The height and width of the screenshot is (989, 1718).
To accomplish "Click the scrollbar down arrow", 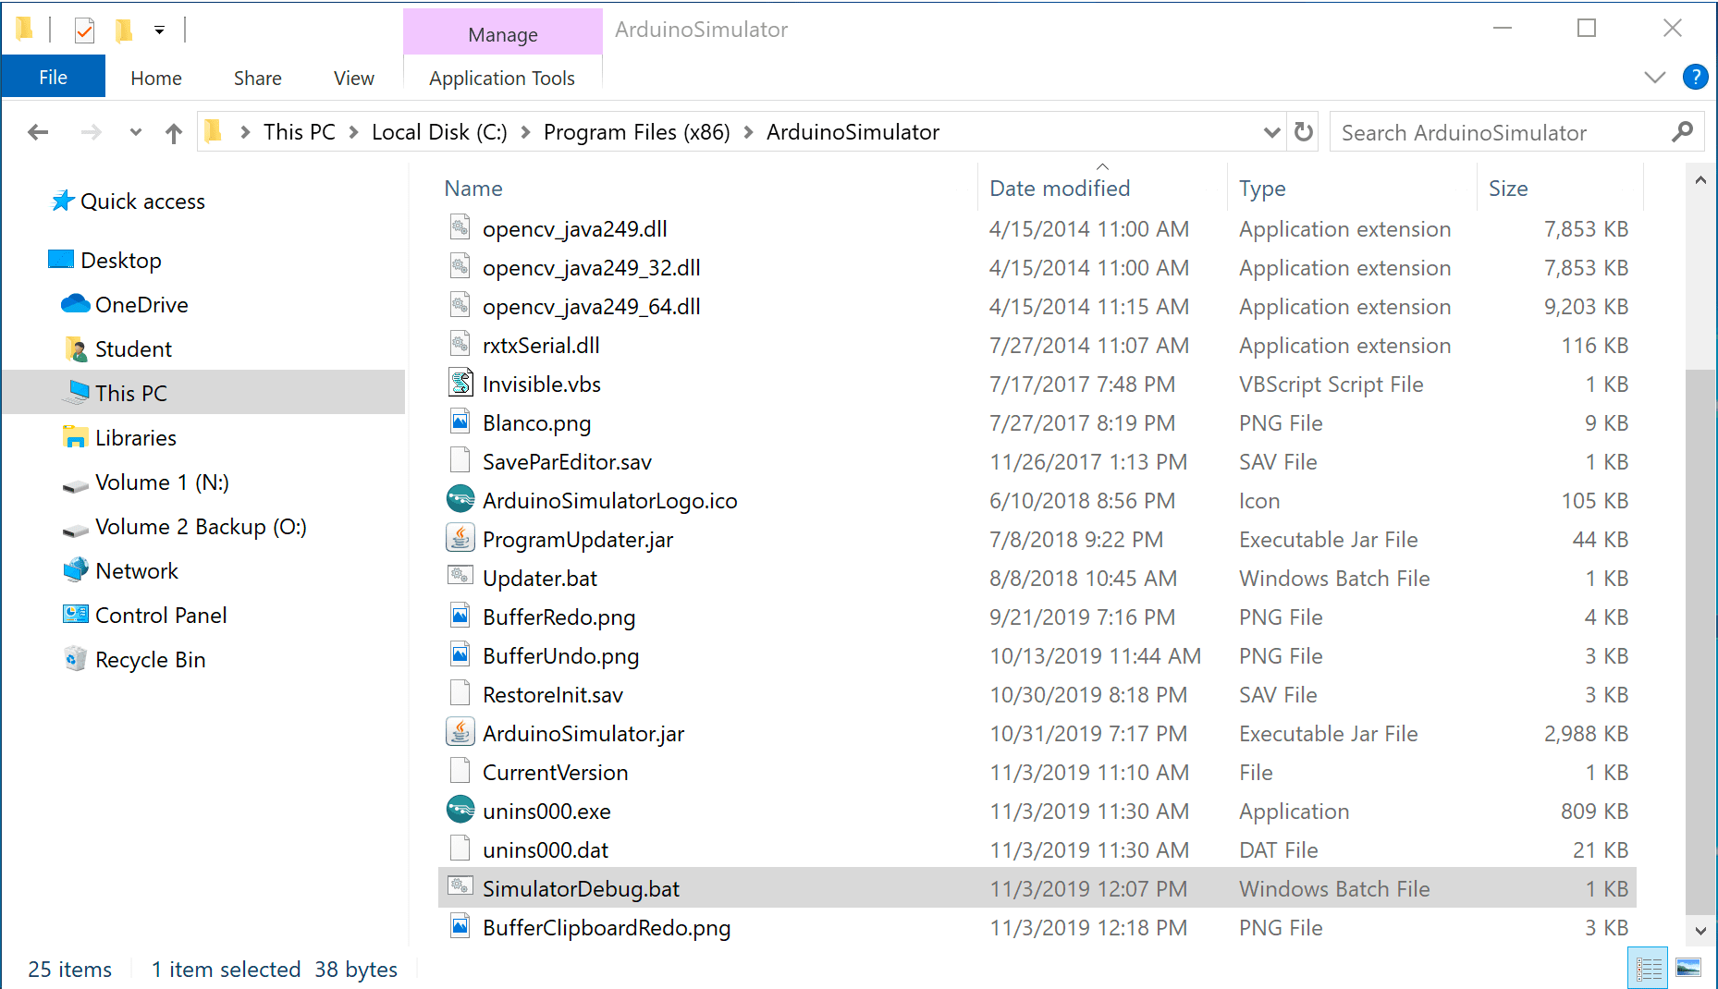I will coord(1700,930).
